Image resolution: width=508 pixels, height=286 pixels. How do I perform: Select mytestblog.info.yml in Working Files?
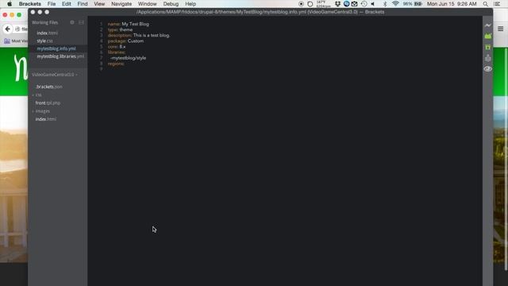56,48
